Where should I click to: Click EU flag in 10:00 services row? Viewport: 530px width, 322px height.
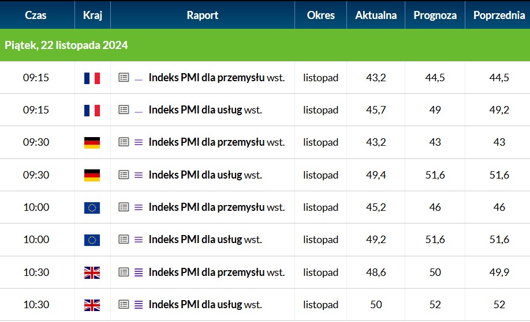(92, 240)
